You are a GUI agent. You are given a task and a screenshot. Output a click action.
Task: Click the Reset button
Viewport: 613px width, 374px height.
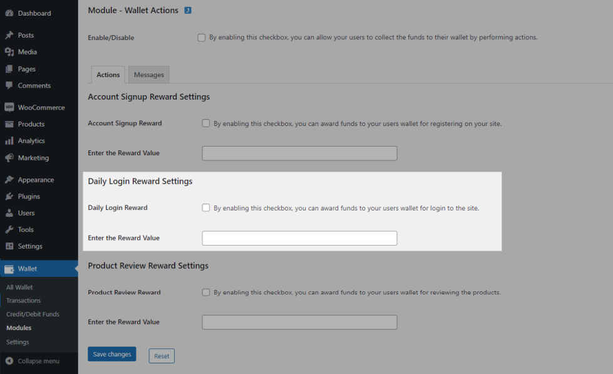(x=162, y=356)
